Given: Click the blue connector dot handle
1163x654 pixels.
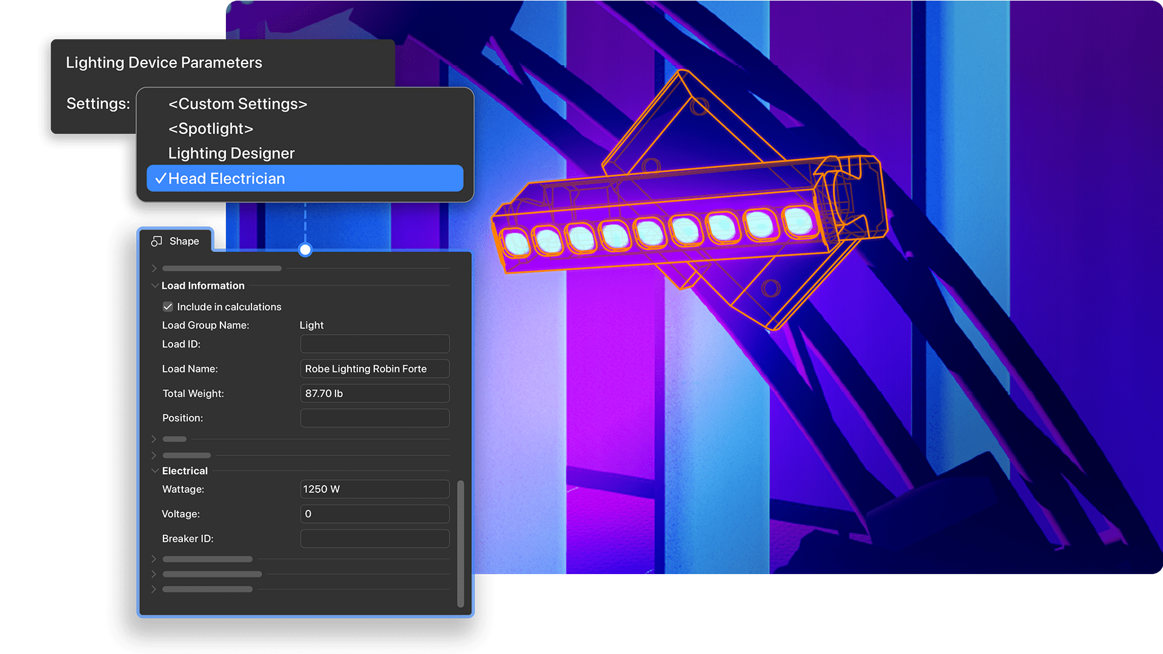Looking at the screenshot, I should (305, 249).
